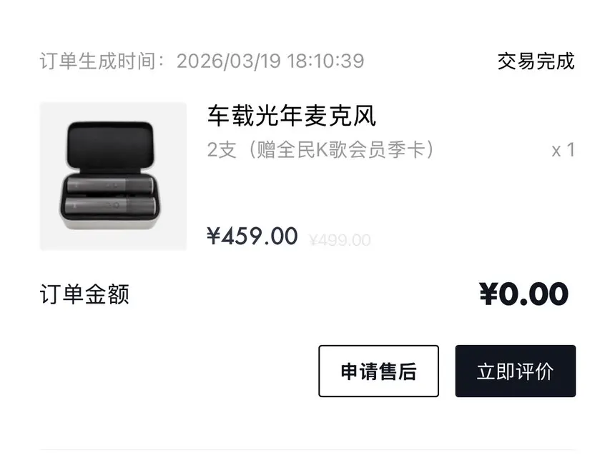Click the 交易完成 order status
This screenshot has height=460, width=615.
pos(536,61)
